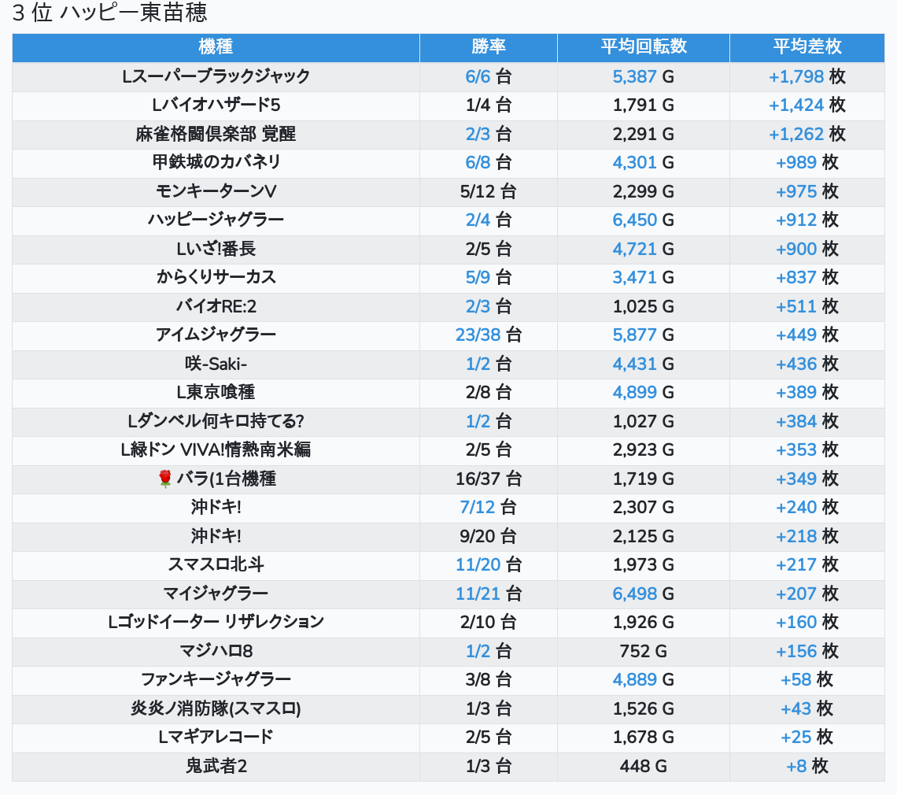Click the +43 枚 average difference value
Screen dimensions: 897x795
(x=807, y=708)
